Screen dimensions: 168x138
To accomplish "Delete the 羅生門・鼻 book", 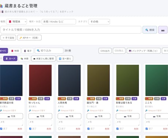I will point(107,129).
